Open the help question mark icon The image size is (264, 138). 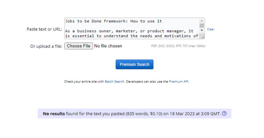(x=224, y=114)
